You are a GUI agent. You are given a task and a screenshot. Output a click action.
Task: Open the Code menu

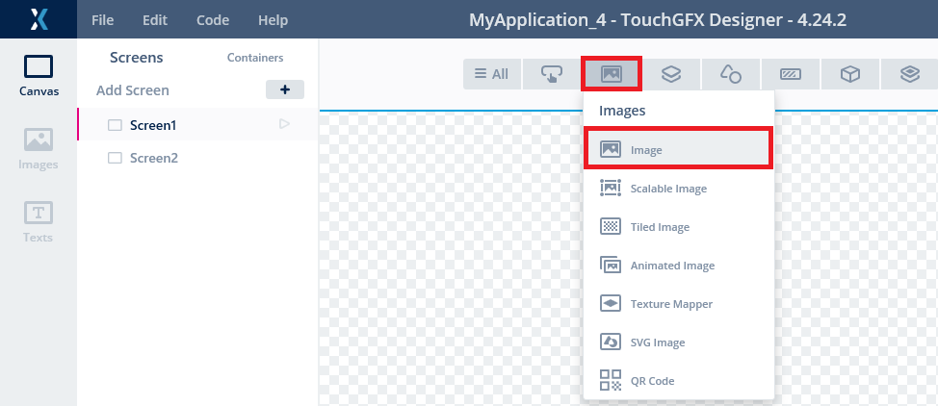tap(213, 20)
